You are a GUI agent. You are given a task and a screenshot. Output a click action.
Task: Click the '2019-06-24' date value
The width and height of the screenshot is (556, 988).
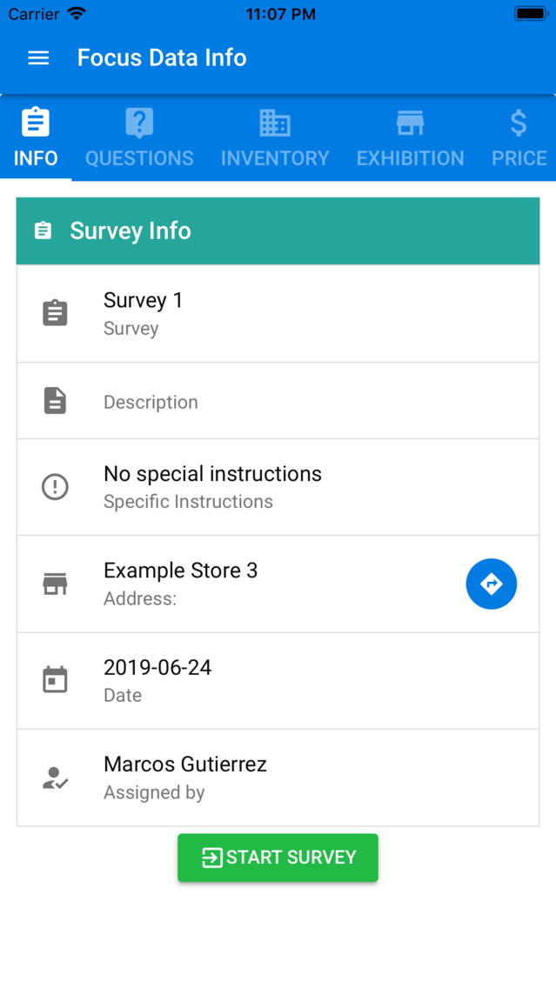pos(157,667)
